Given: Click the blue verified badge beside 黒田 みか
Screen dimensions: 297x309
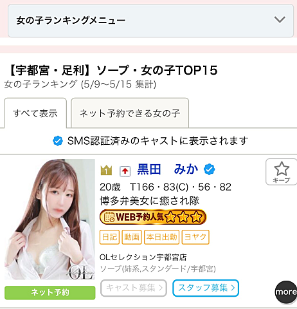Looking at the screenshot, I should 210,169.
